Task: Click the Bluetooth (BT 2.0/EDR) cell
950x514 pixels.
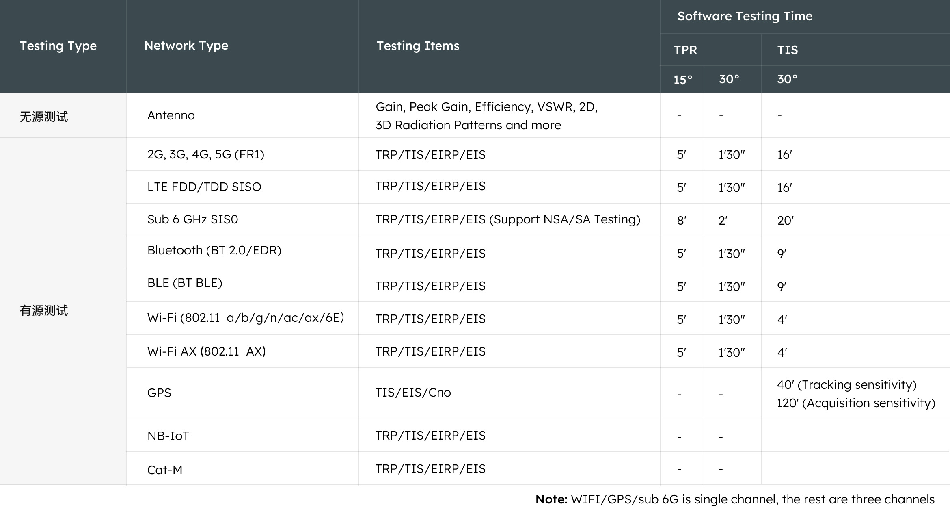Action: coord(214,250)
